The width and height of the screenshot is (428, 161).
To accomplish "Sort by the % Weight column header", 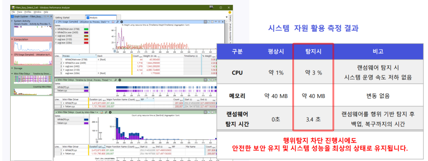I will point(209,56).
